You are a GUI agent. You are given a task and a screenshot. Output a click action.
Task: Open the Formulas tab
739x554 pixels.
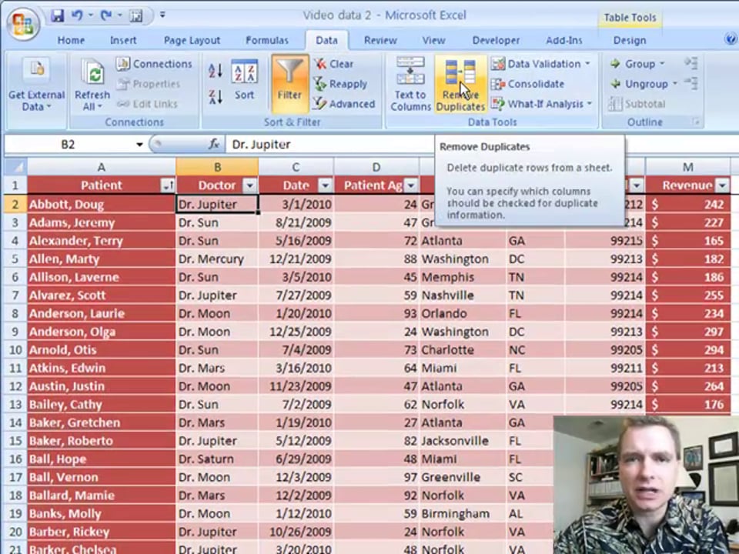click(x=267, y=41)
